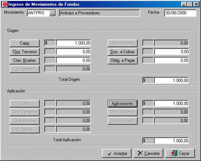The image size is (201, 161).
Task: Click the Doc. a Cobrar amount field in Origen
Action: click(171, 52)
